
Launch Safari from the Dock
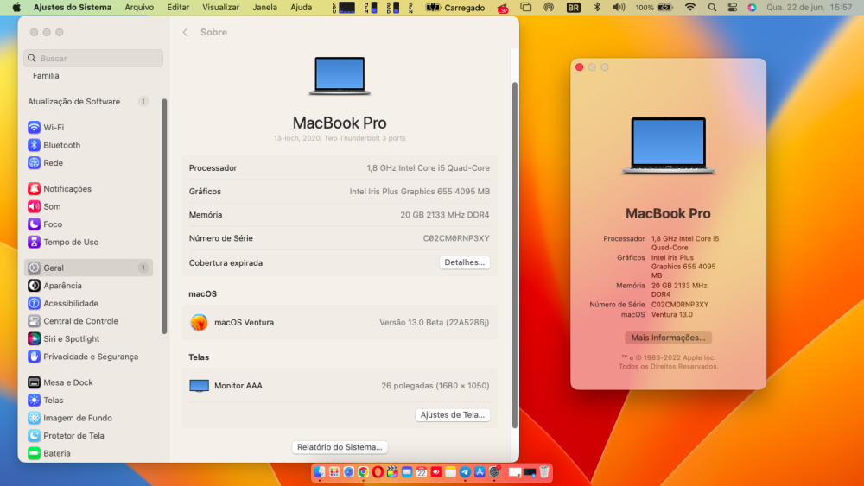pos(349,471)
